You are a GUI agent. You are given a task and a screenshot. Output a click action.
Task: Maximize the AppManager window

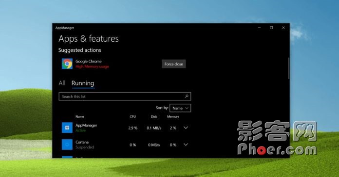click(x=271, y=28)
